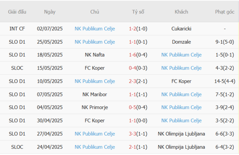Open the 2-3 score of the 10/05/2025 match

[133, 81]
